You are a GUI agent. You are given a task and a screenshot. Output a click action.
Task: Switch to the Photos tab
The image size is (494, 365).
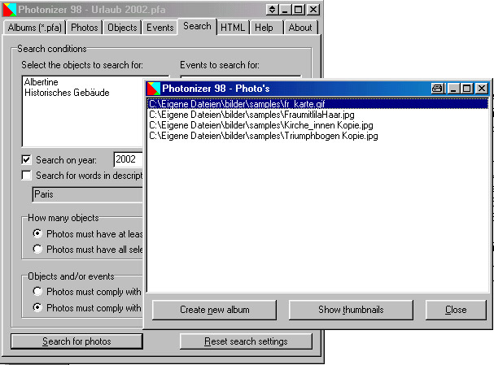(x=84, y=28)
